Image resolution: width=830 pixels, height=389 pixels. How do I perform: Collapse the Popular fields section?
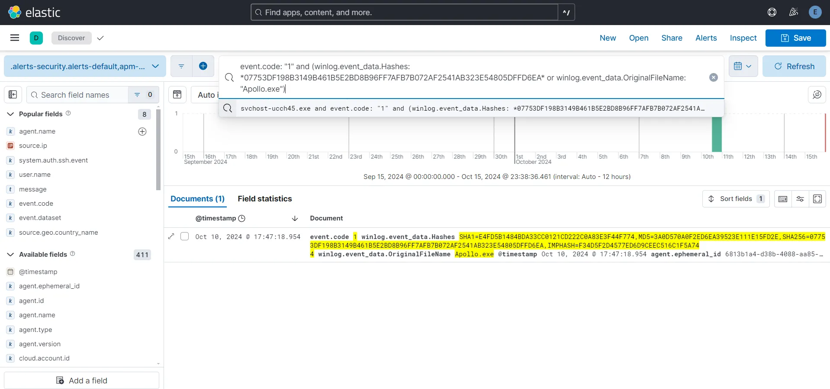coord(10,114)
